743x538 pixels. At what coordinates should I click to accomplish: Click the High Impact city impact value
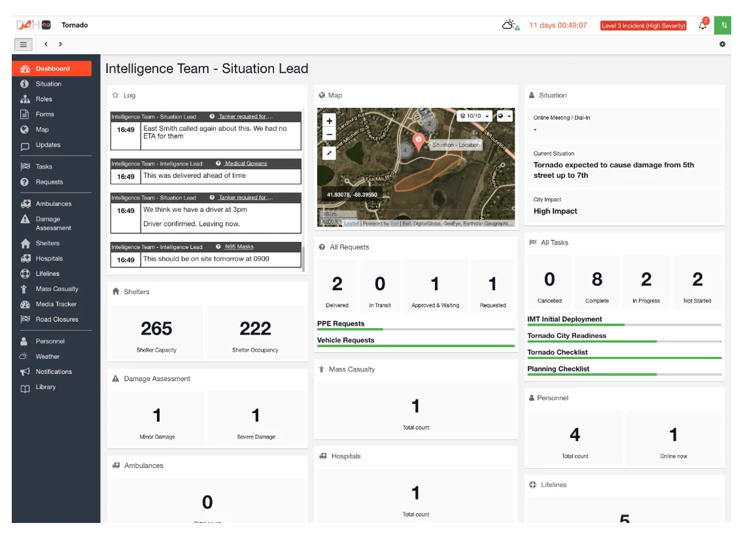click(x=555, y=211)
